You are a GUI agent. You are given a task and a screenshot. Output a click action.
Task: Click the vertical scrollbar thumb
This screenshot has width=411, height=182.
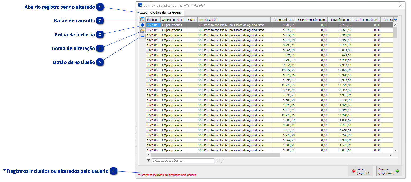pyautogui.click(x=395, y=33)
